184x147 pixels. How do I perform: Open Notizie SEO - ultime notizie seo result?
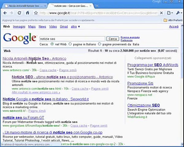pyautogui.click(x=62, y=77)
